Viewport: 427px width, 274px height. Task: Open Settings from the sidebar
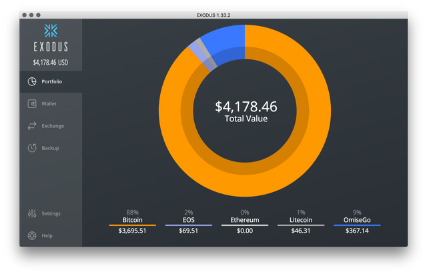click(x=51, y=213)
